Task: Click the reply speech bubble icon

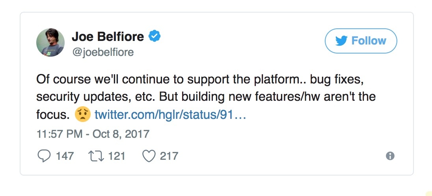Action: pos(44,156)
